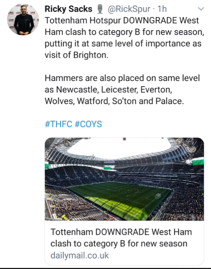
Task: Click the goal net in stadium photo
Action: (158, 196)
